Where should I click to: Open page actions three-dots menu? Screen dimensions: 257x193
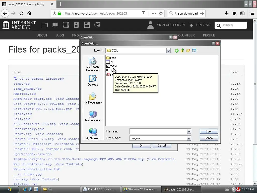point(154,13)
